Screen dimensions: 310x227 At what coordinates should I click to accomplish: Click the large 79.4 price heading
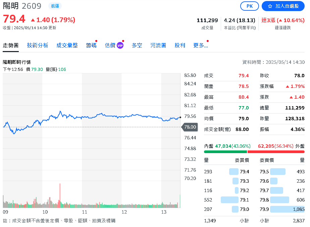(x=14, y=19)
